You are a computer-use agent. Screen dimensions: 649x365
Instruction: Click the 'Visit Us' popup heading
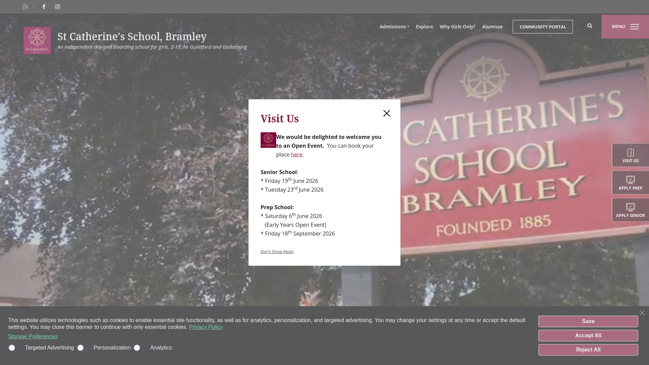(280, 119)
